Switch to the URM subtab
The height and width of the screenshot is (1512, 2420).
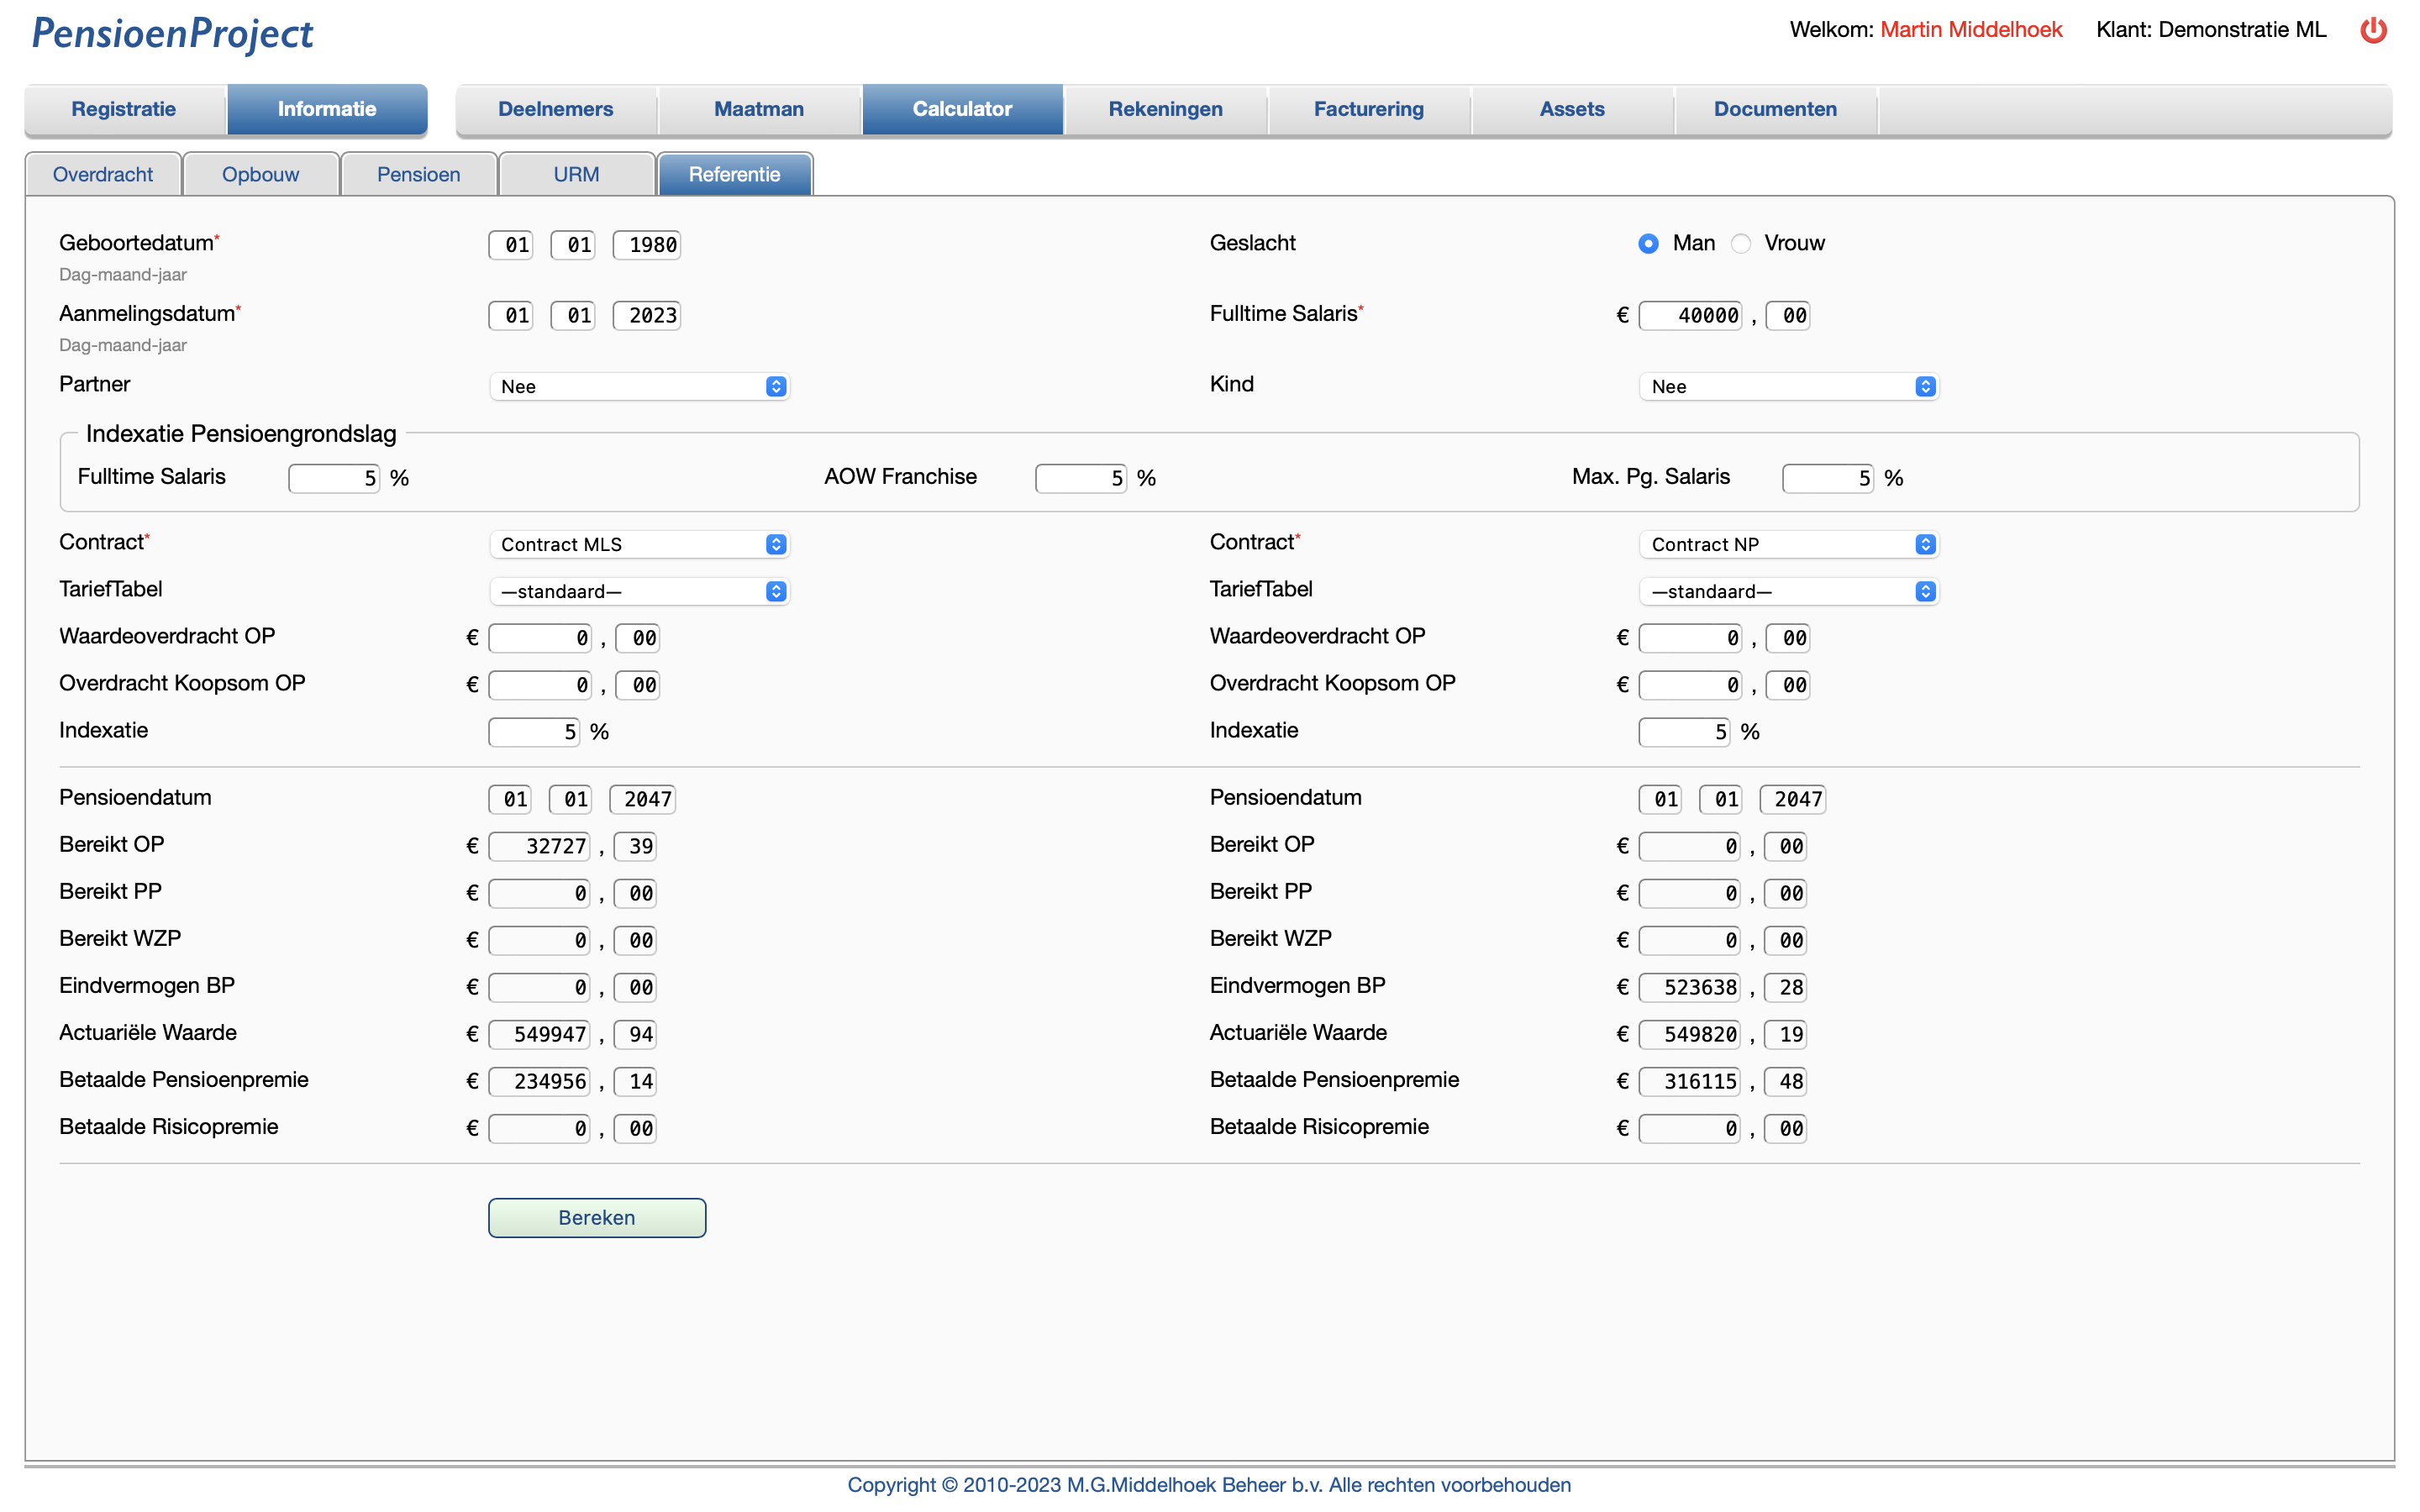[576, 174]
